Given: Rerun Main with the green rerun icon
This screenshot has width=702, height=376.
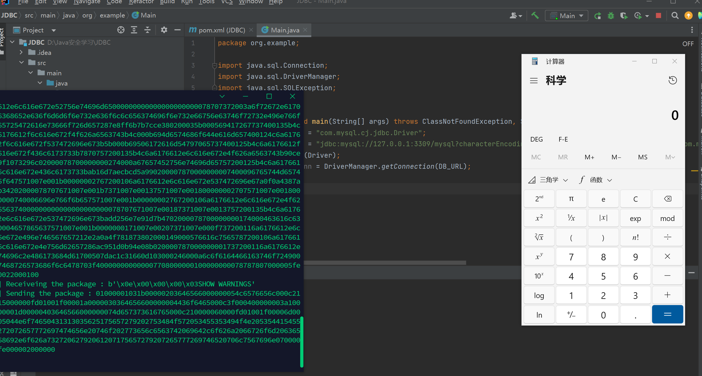Looking at the screenshot, I should coord(597,15).
